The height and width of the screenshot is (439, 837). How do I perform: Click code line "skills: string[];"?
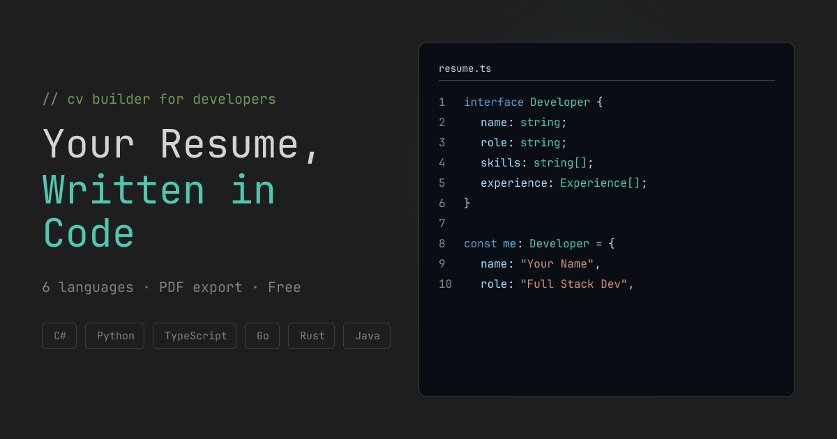tap(537, 163)
